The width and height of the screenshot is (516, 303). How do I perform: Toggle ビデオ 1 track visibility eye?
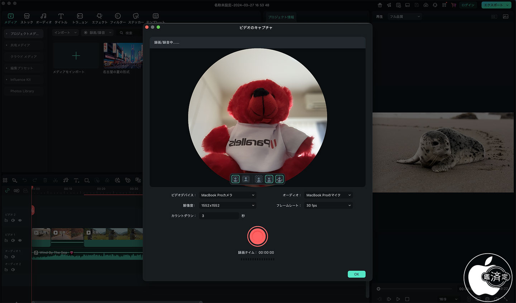click(x=20, y=240)
